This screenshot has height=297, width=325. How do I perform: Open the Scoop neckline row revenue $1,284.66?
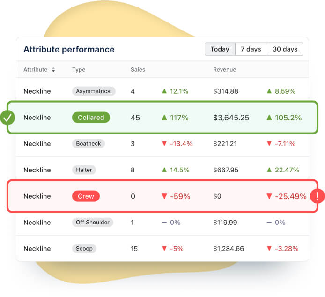click(229, 249)
